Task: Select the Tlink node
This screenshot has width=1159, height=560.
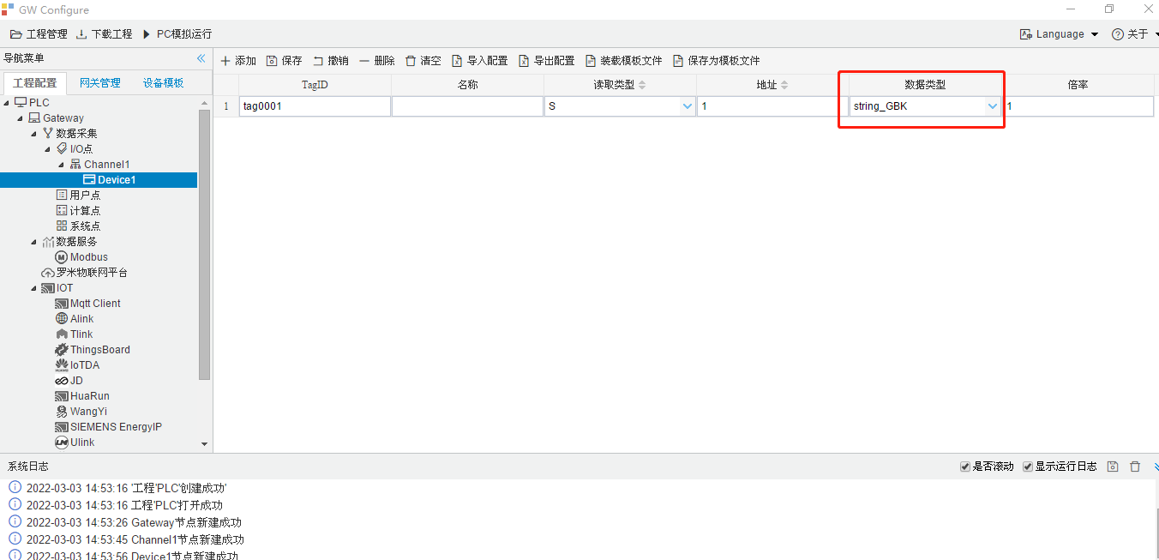Action: click(x=74, y=334)
